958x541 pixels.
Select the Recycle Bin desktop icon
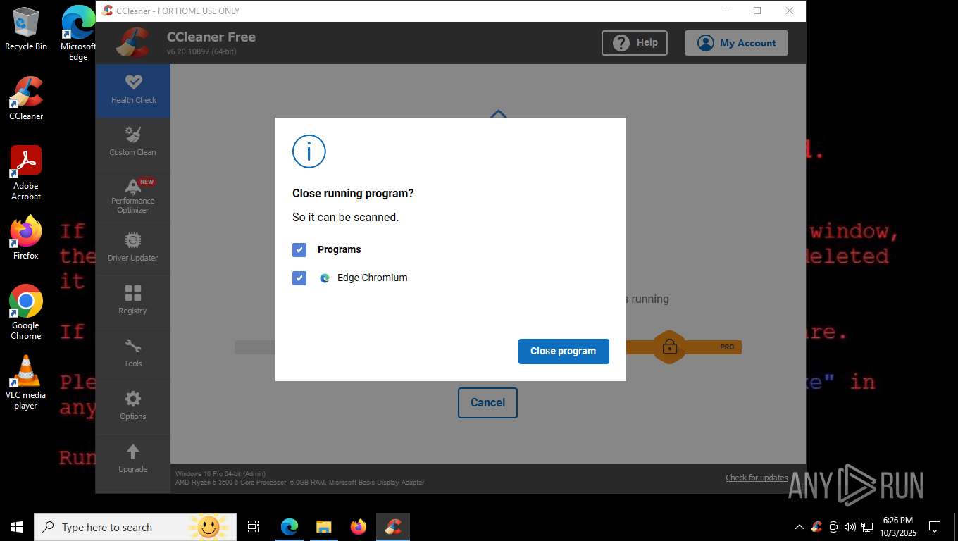26,30
